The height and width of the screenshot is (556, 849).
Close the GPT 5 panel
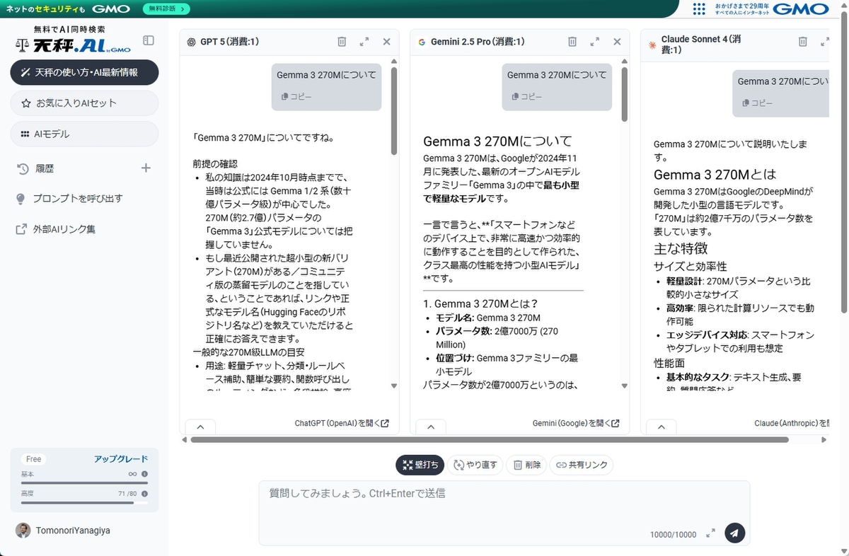tap(386, 42)
